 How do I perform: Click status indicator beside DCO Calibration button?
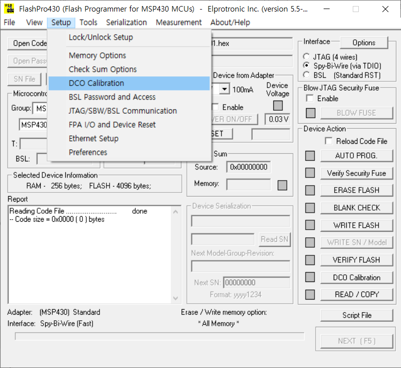pyautogui.click(x=310, y=277)
